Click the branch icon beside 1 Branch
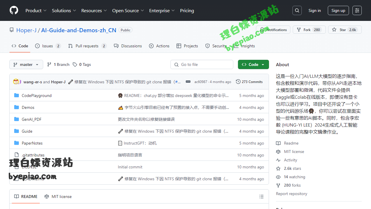Screen dimensions: 371x209 (x=49, y=64)
